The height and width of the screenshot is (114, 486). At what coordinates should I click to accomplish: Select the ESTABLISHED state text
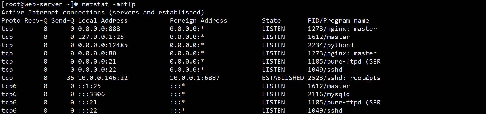283,78
